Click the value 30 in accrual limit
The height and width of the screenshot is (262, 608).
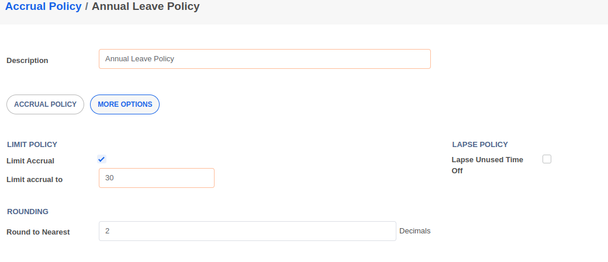pyautogui.click(x=109, y=178)
